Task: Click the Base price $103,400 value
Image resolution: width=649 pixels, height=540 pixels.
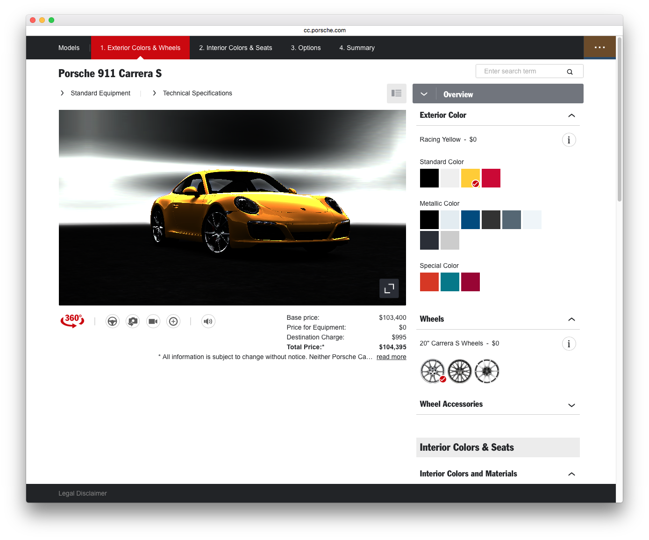Action: click(x=392, y=317)
